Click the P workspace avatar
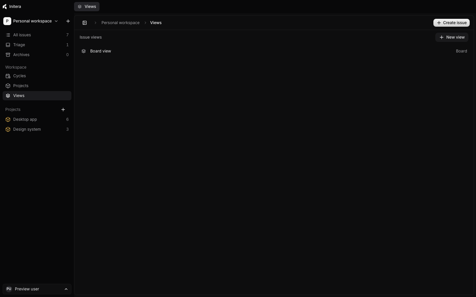The width and height of the screenshot is (476, 297). click(7, 21)
